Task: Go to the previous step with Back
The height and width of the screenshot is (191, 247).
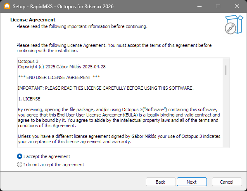Action: coord(161,182)
